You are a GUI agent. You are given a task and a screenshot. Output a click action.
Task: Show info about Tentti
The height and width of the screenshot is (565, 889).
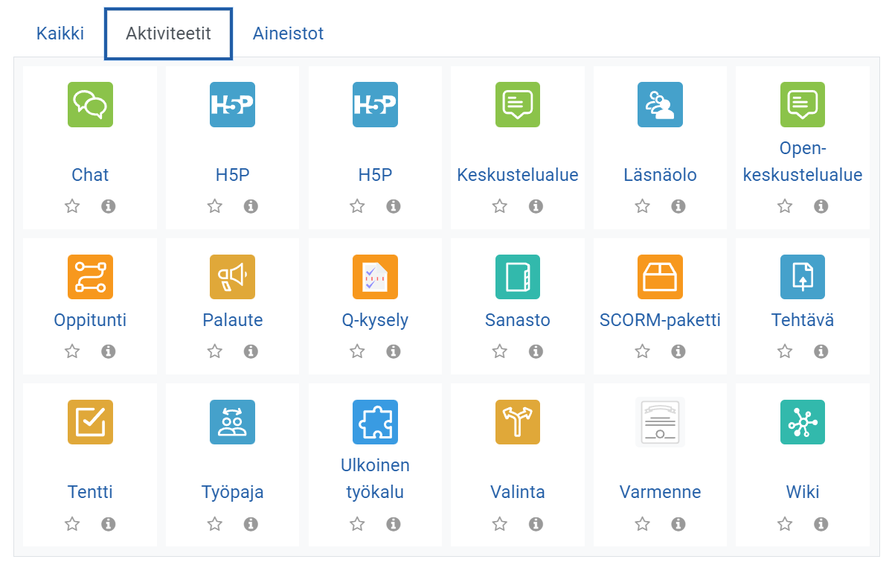coord(109,523)
